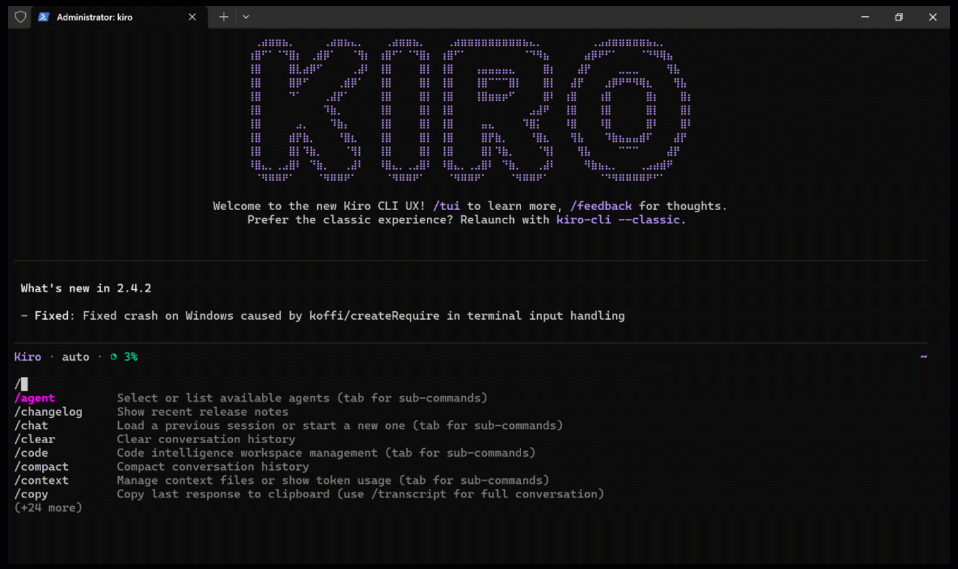Click the auto model label

(75, 357)
